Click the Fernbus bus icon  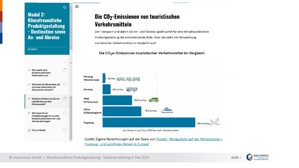pyautogui.click(x=132, y=89)
